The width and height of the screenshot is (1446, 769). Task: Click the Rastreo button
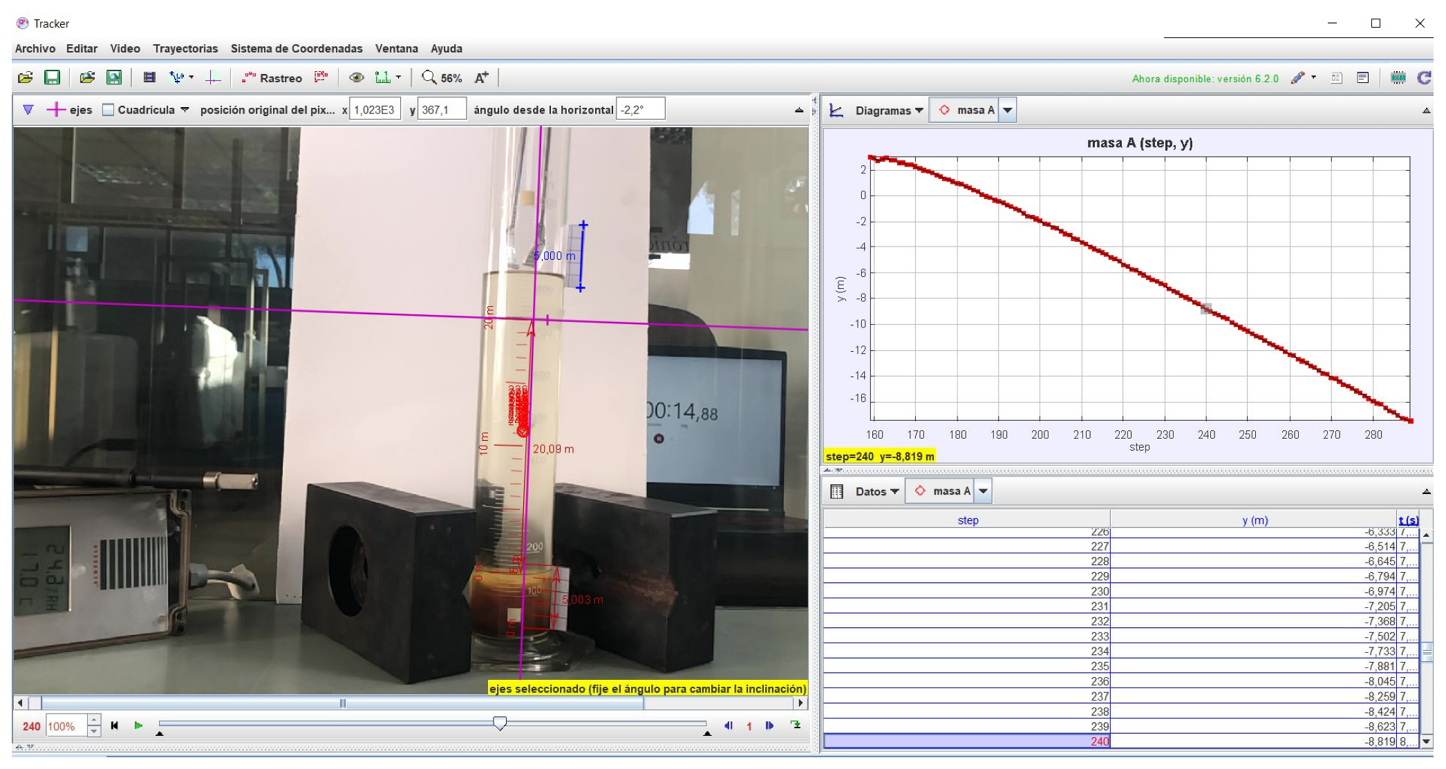272,77
